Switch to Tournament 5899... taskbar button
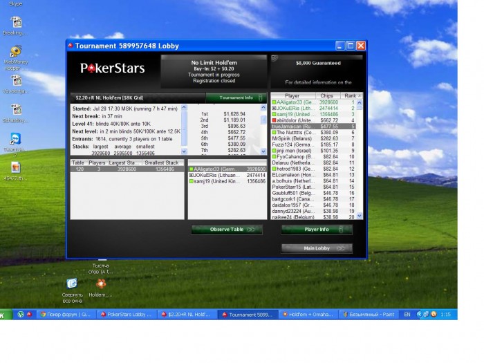The height and width of the screenshot is (363, 484). [x=248, y=315]
